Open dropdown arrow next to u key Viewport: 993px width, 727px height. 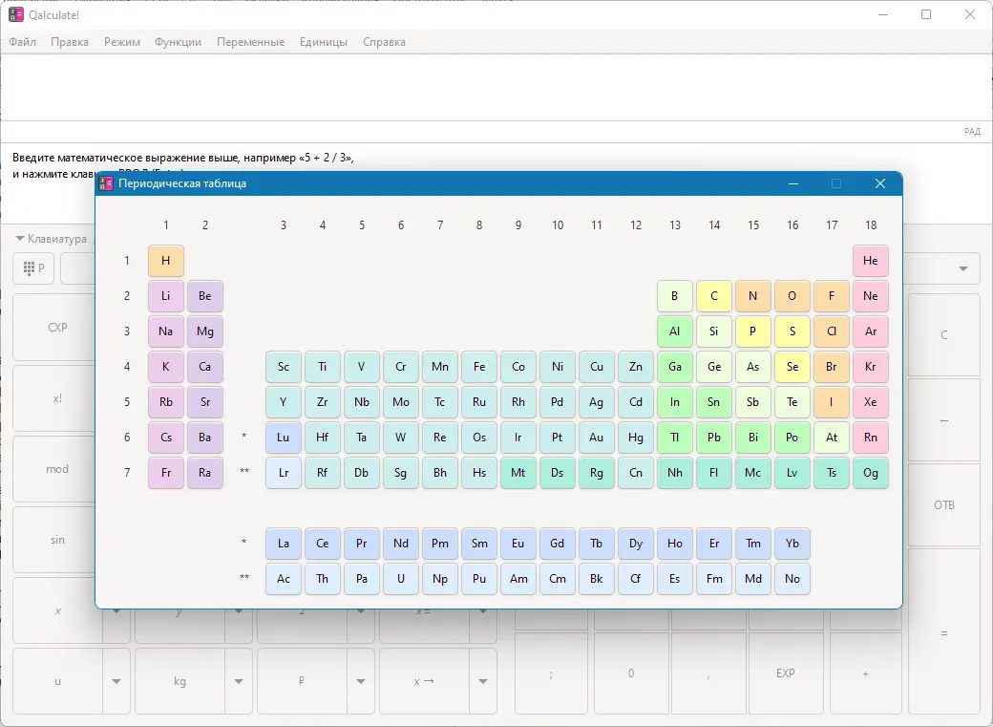(116, 681)
